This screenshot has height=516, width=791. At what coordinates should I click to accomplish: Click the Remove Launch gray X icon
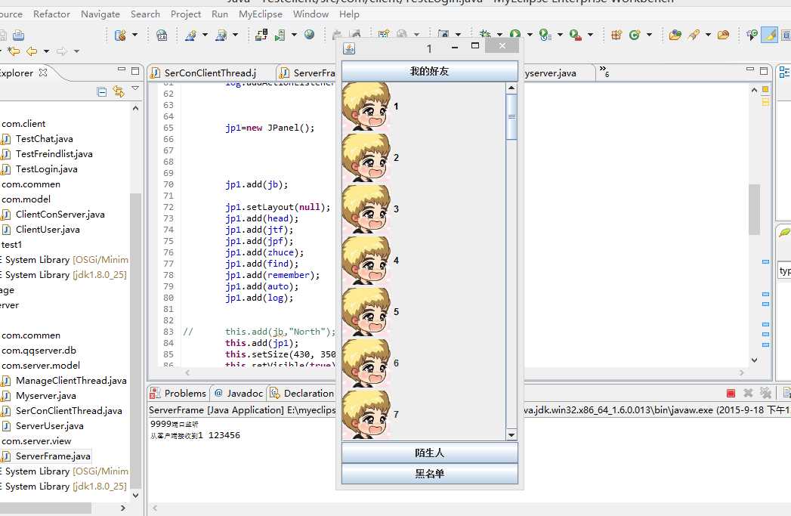coord(748,392)
